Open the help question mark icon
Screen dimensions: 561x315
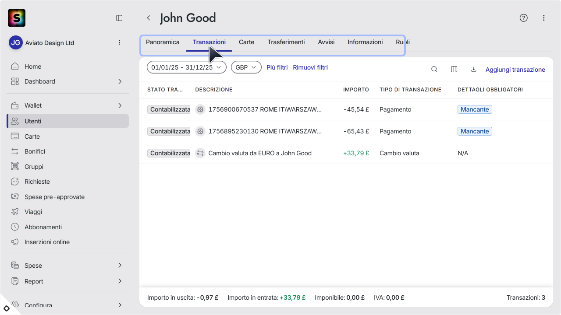pyautogui.click(x=523, y=18)
